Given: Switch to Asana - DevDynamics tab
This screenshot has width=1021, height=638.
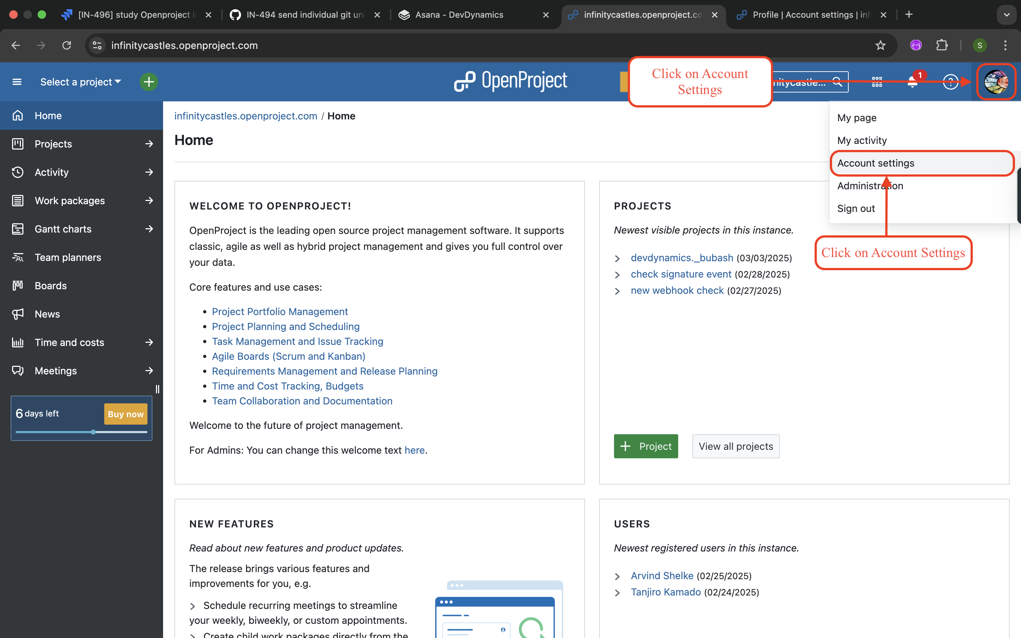Looking at the screenshot, I should [459, 15].
